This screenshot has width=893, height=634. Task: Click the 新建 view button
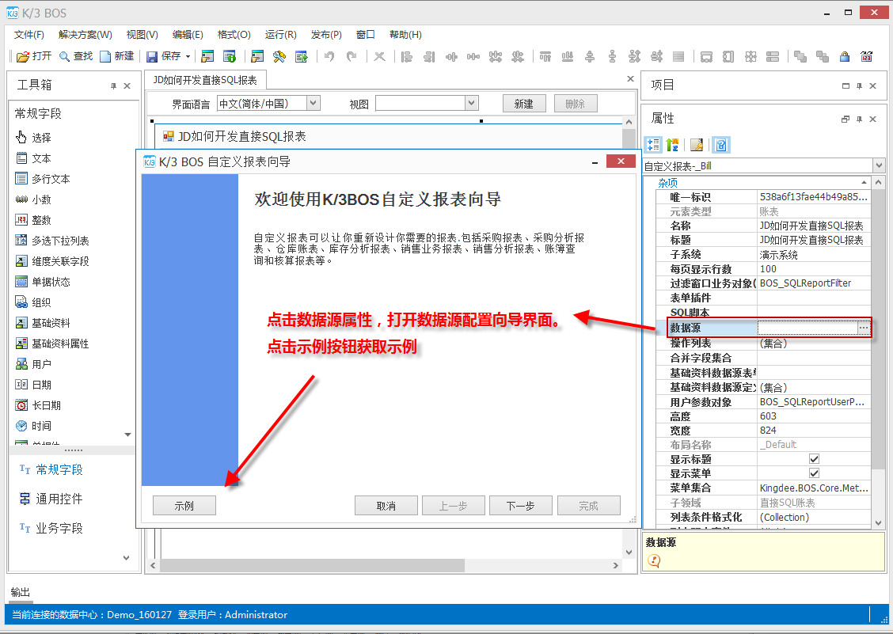pyautogui.click(x=524, y=104)
